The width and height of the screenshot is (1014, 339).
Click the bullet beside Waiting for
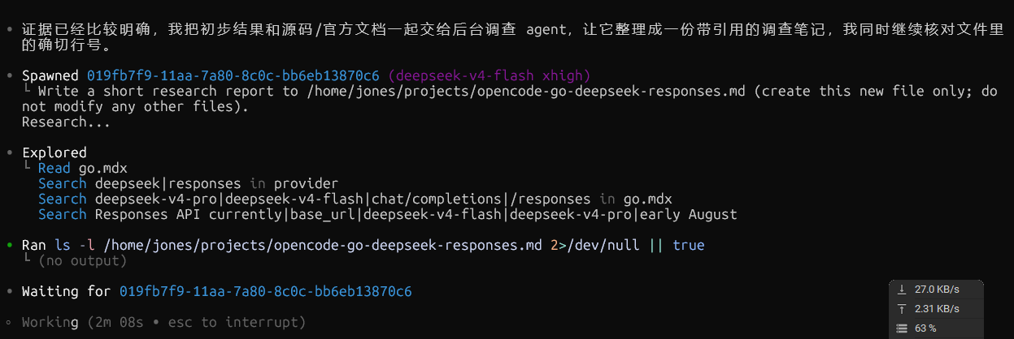point(8,291)
